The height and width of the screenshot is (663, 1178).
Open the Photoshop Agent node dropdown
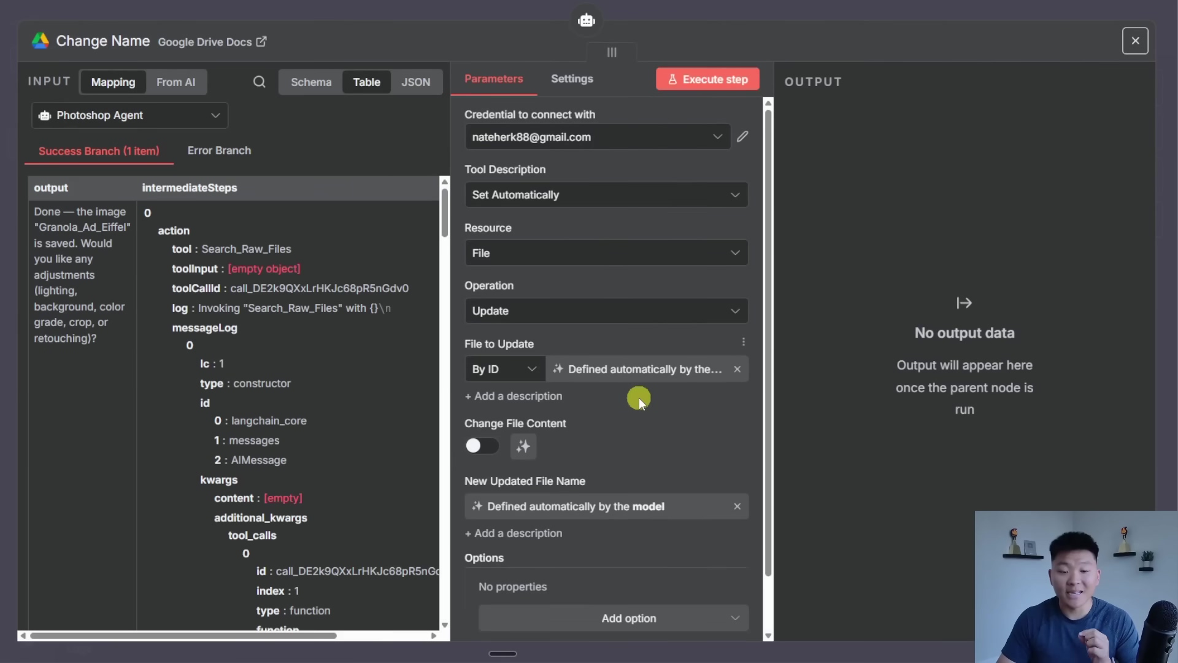(129, 115)
